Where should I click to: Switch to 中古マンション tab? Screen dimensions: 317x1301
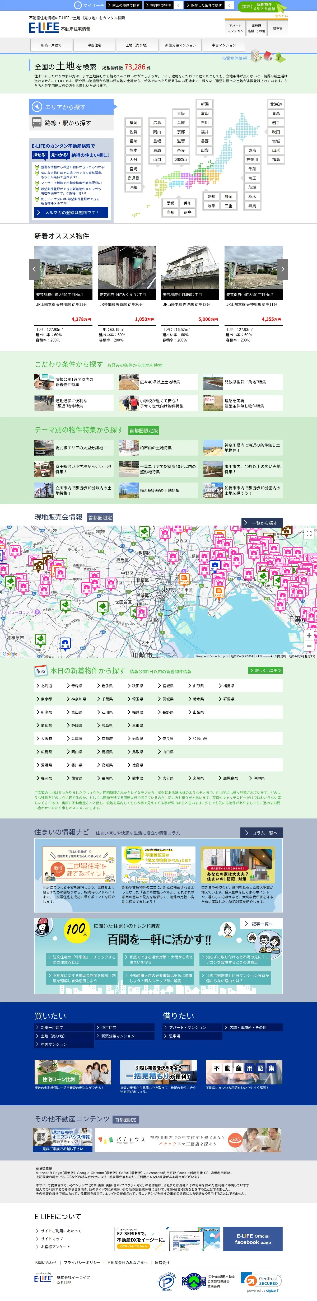223,45
